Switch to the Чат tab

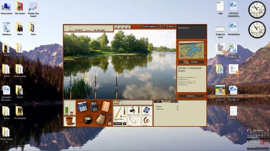(158, 102)
